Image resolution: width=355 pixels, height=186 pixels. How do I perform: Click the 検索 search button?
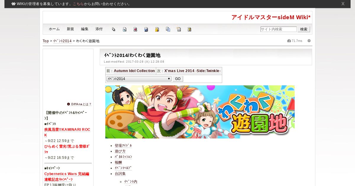point(304,29)
